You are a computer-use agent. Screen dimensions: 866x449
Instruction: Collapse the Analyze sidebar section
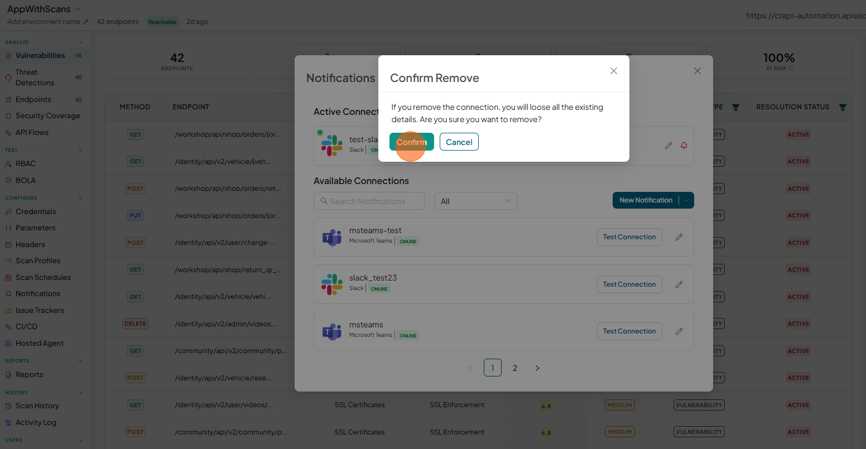pyautogui.click(x=80, y=42)
